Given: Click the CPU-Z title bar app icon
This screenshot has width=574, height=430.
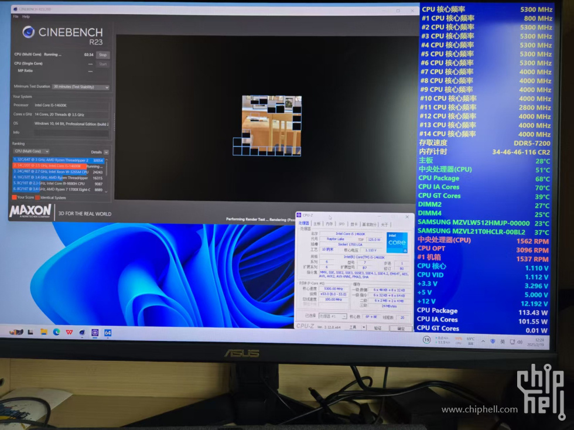Looking at the screenshot, I should coord(299,215).
